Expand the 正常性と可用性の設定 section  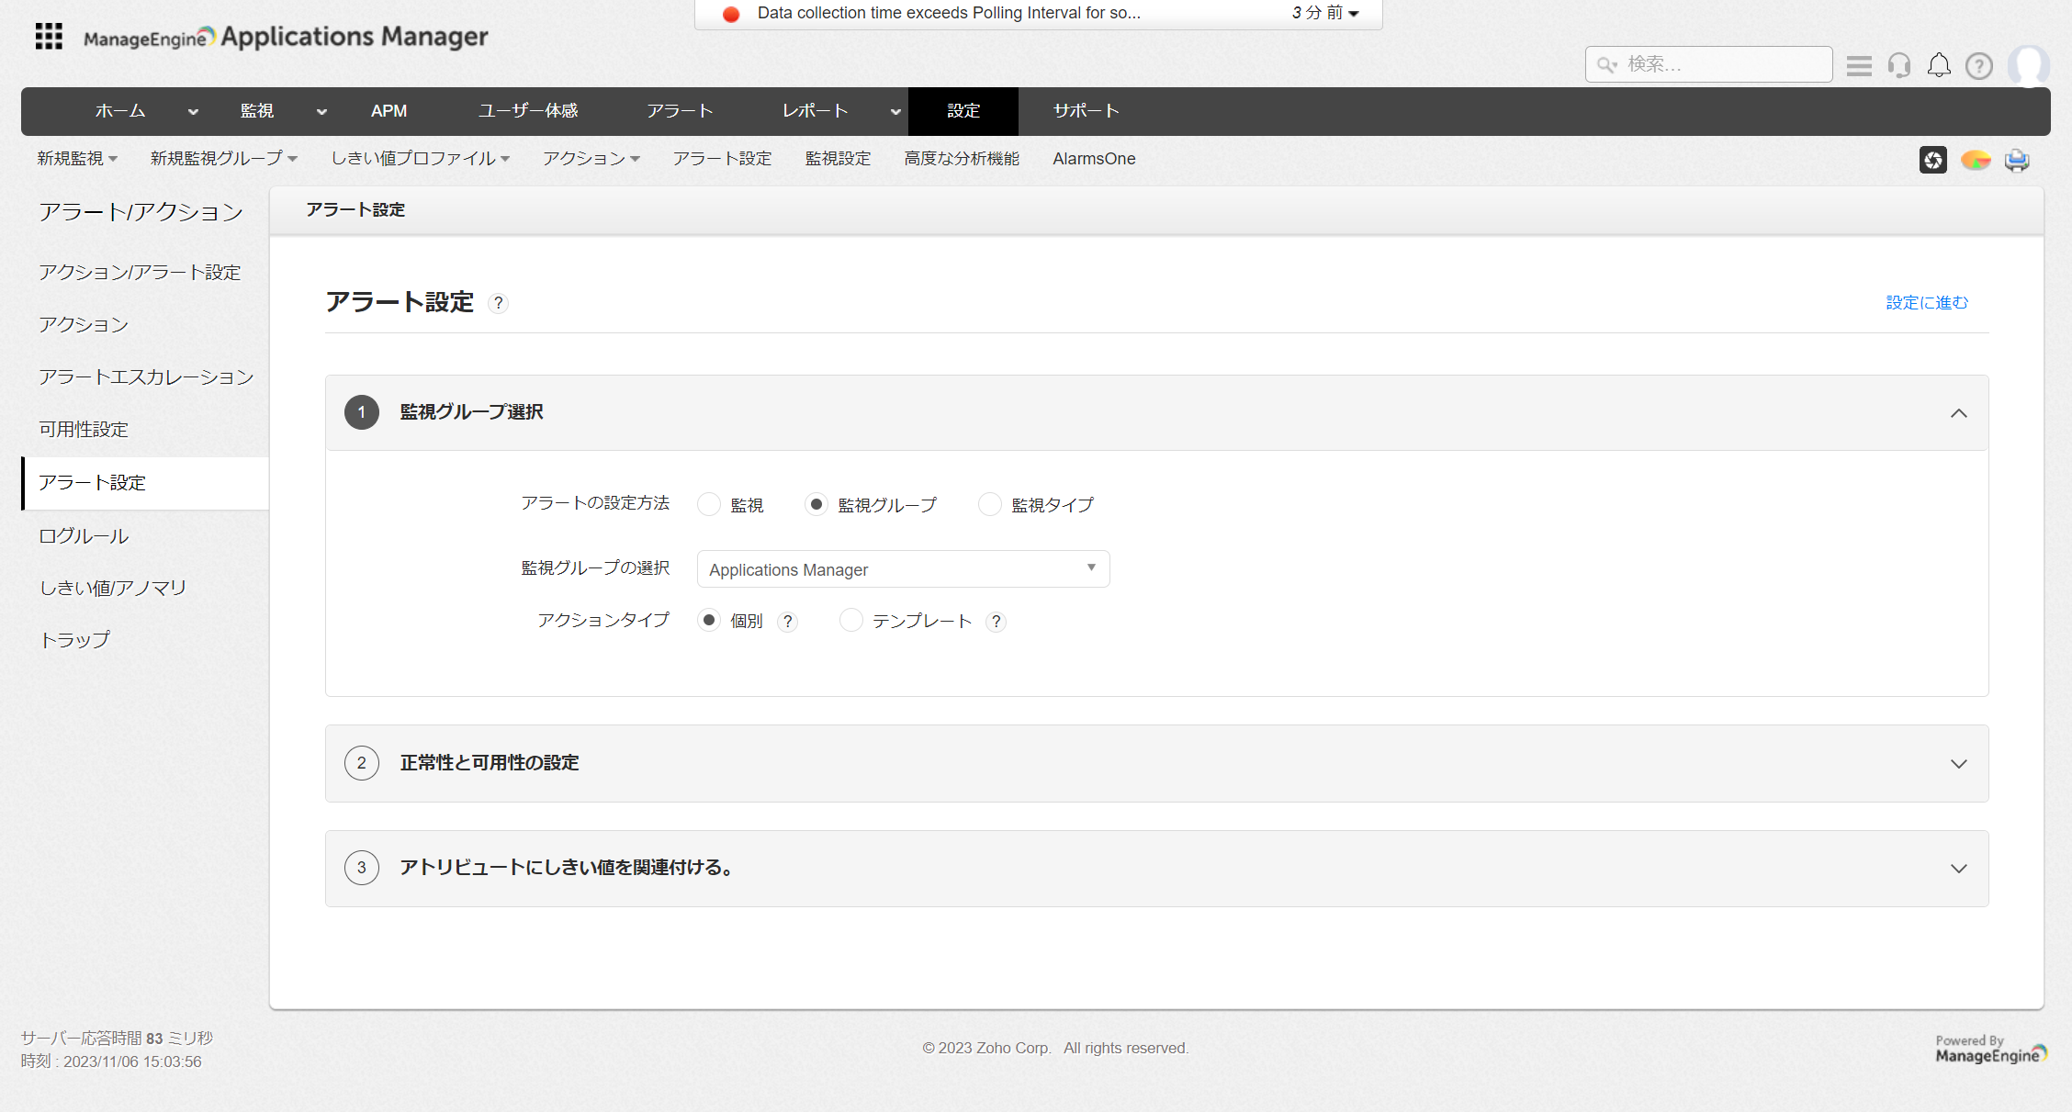point(1958,764)
